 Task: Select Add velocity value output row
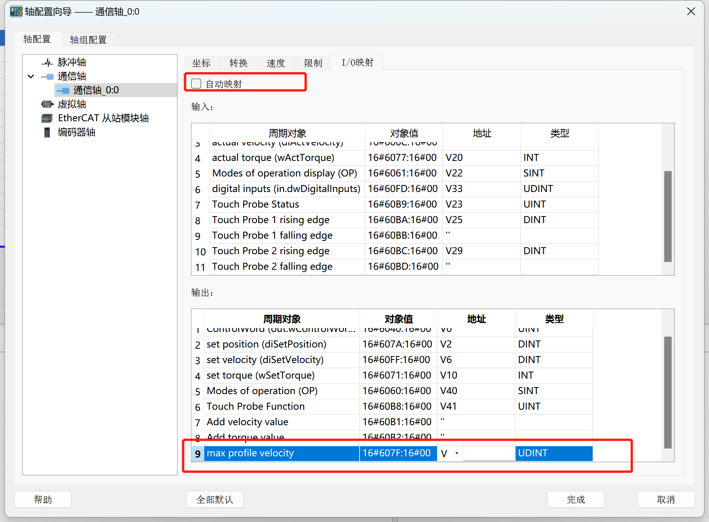[392, 422]
